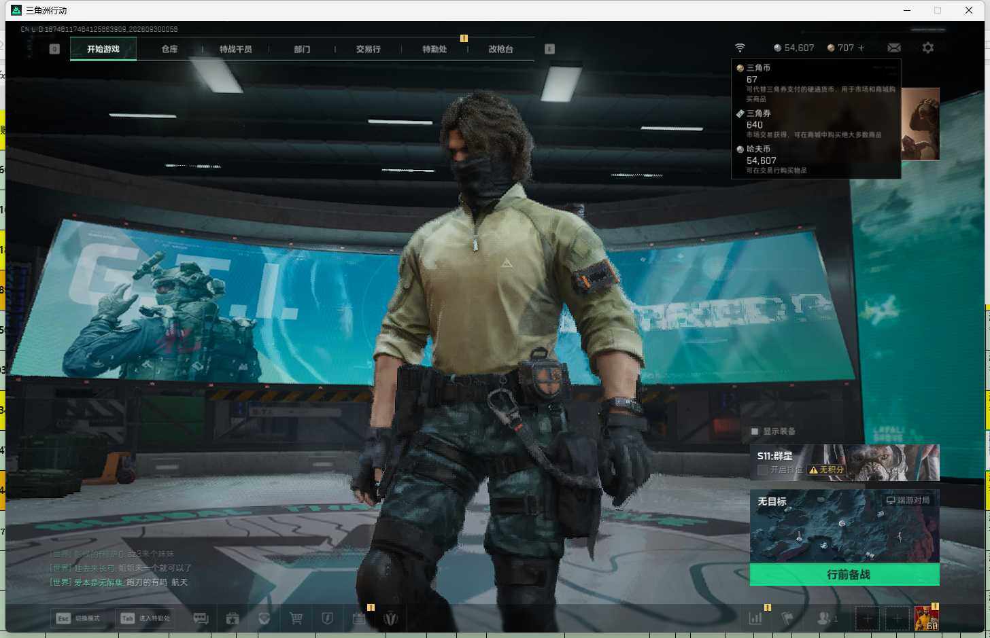Image resolution: width=990 pixels, height=638 pixels.
Task: Click the heart badge icon in bottom bar
Action: [264, 618]
